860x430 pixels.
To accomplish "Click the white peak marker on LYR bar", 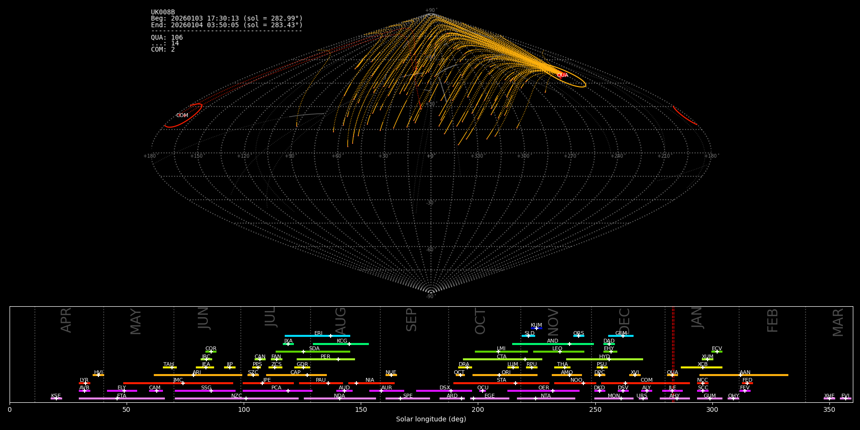I will pyautogui.click(x=86, y=383).
